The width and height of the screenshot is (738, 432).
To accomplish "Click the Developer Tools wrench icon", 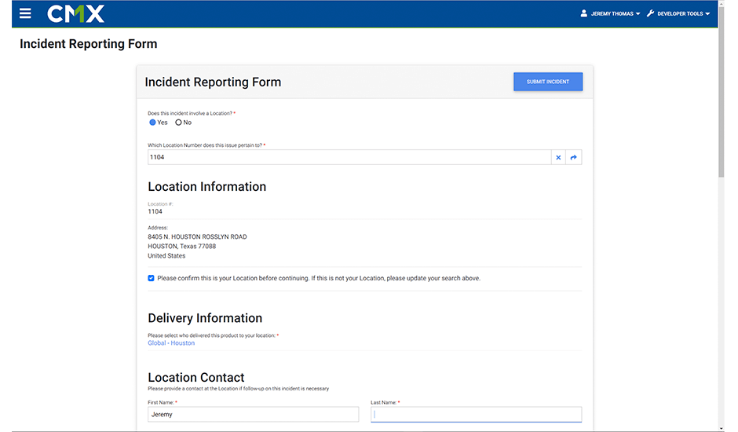I will click(650, 13).
